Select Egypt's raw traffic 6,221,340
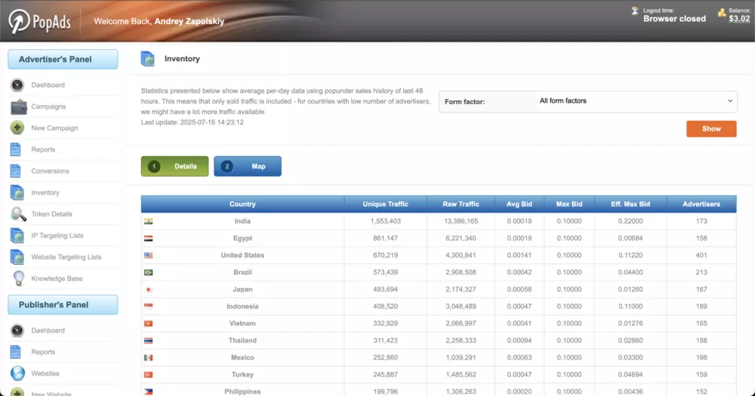Screen dimensions: 755x396 [x=461, y=238]
